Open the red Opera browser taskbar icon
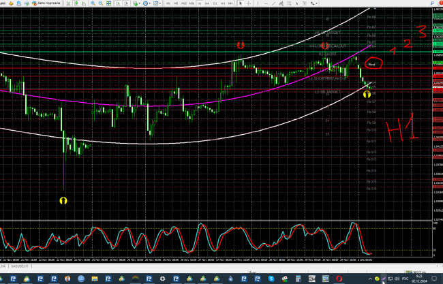The height and width of the screenshot is (284, 443). [340, 277]
